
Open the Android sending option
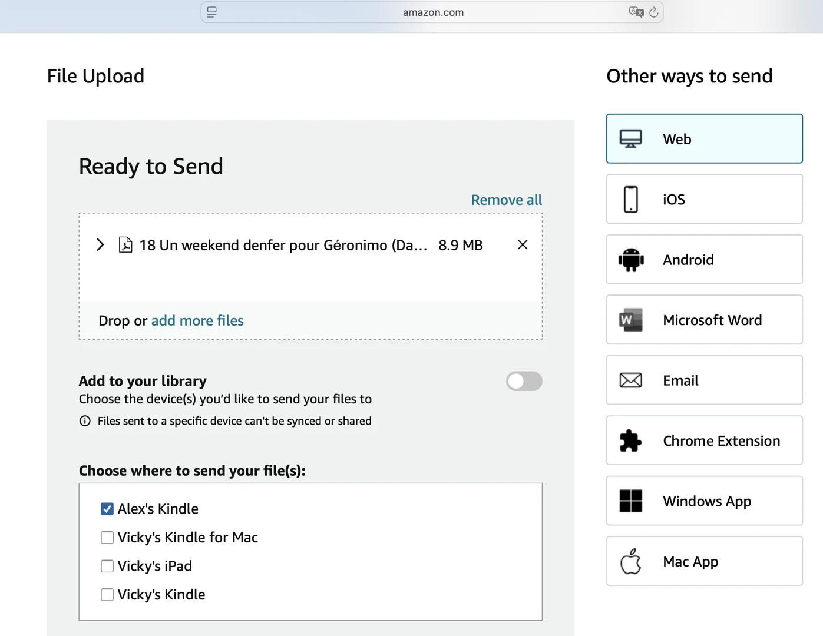point(705,260)
